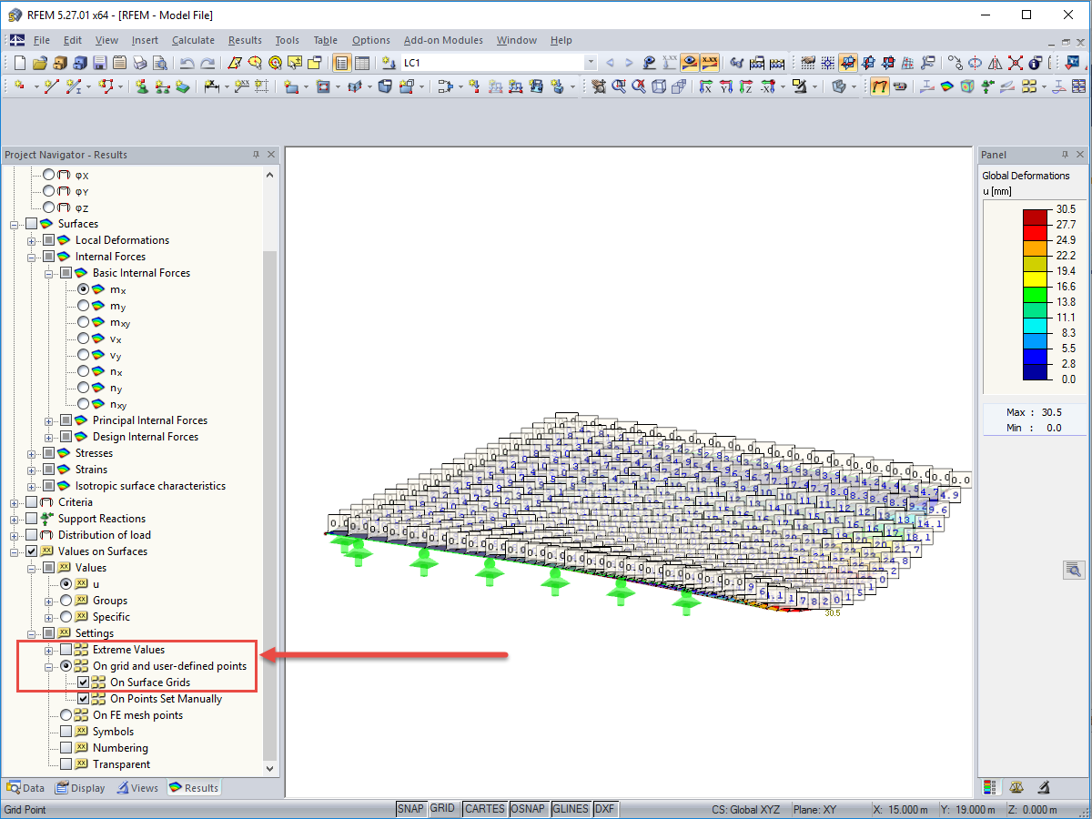Image resolution: width=1092 pixels, height=819 pixels.
Task: Select On FE mesh points radio button
Action: tap(66, 715)
